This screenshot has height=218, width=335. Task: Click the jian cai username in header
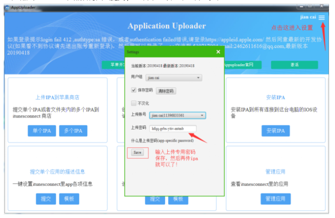[308, 17]
